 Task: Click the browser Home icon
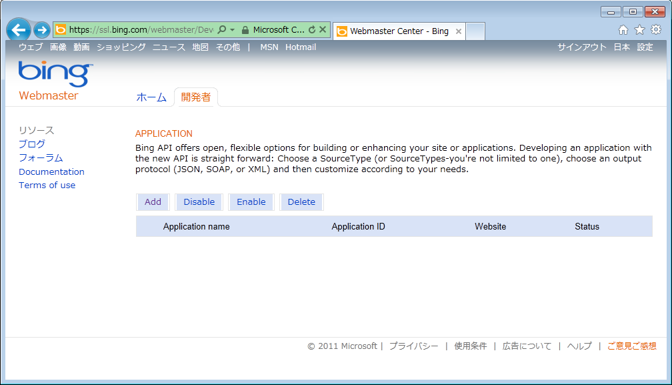coord(623,29)
